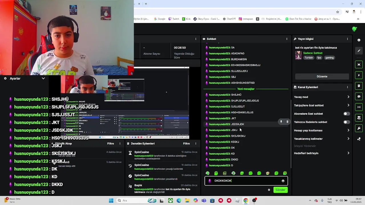This screenshot has width=365, height=205.
Task: Open Filtre in Etkinlik Akışı panel
Action: coord(111,143)
